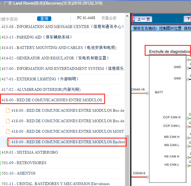This screenshot has height=186, width=191.
Task: Click the 上一页 previous page button
Action: (x=143, y=19)
